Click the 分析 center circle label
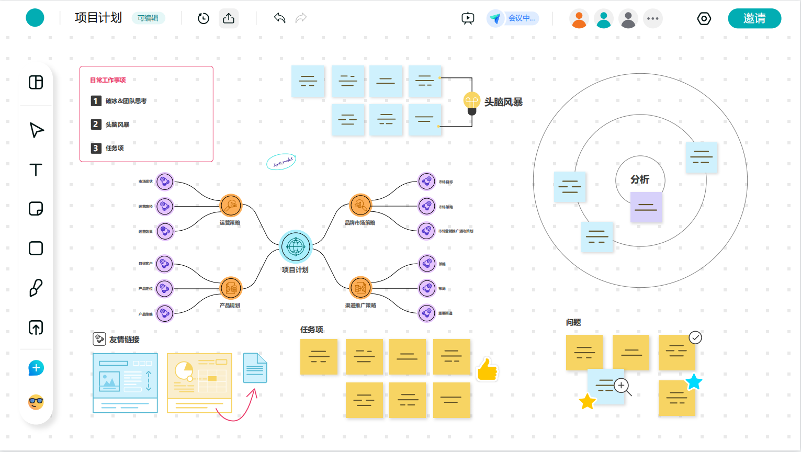Image resolution: width=801 pixels, height=452 pixels. click(x=640, y=179)
